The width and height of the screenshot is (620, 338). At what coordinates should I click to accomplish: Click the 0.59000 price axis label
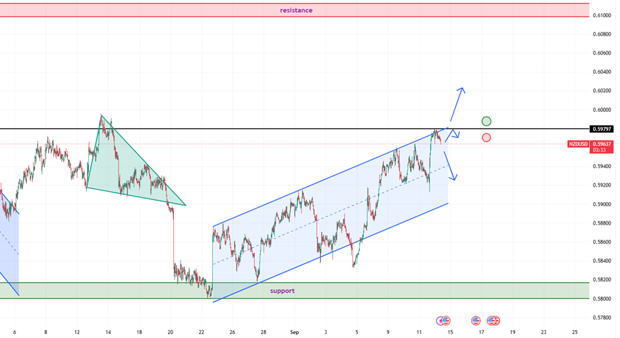602,204
